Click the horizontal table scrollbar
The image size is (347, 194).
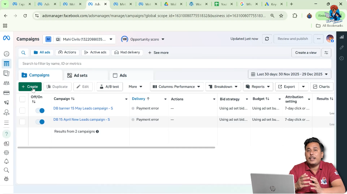point(116,147)
